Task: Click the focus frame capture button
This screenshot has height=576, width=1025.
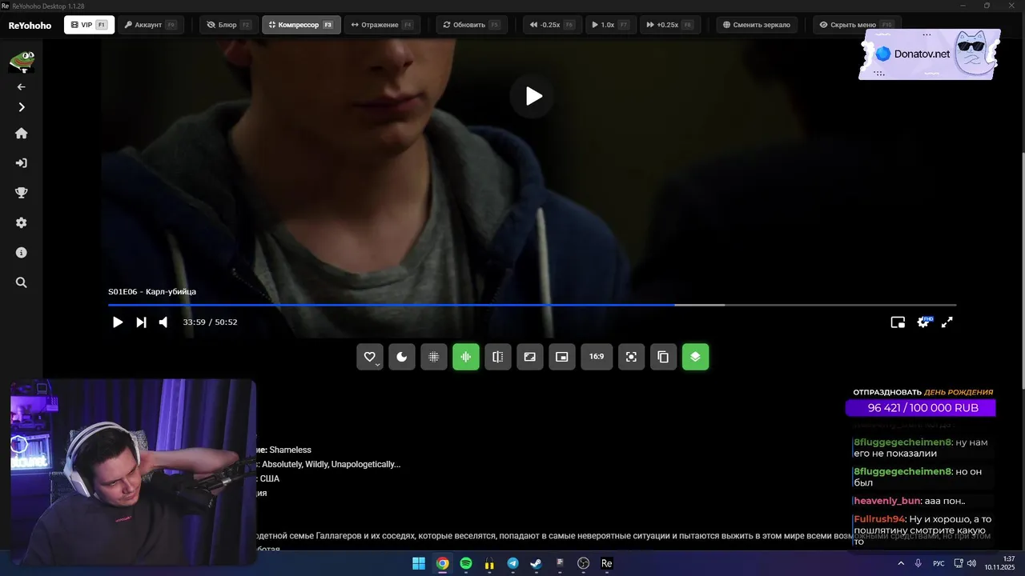Action: pyautogui.click(x=631, y=357)
